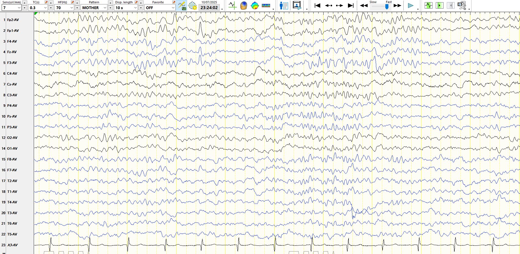This screenshot has height=254, width=520.
Task: Expand the Sens(uV/mm) dropdown
Action: point(19,8)
